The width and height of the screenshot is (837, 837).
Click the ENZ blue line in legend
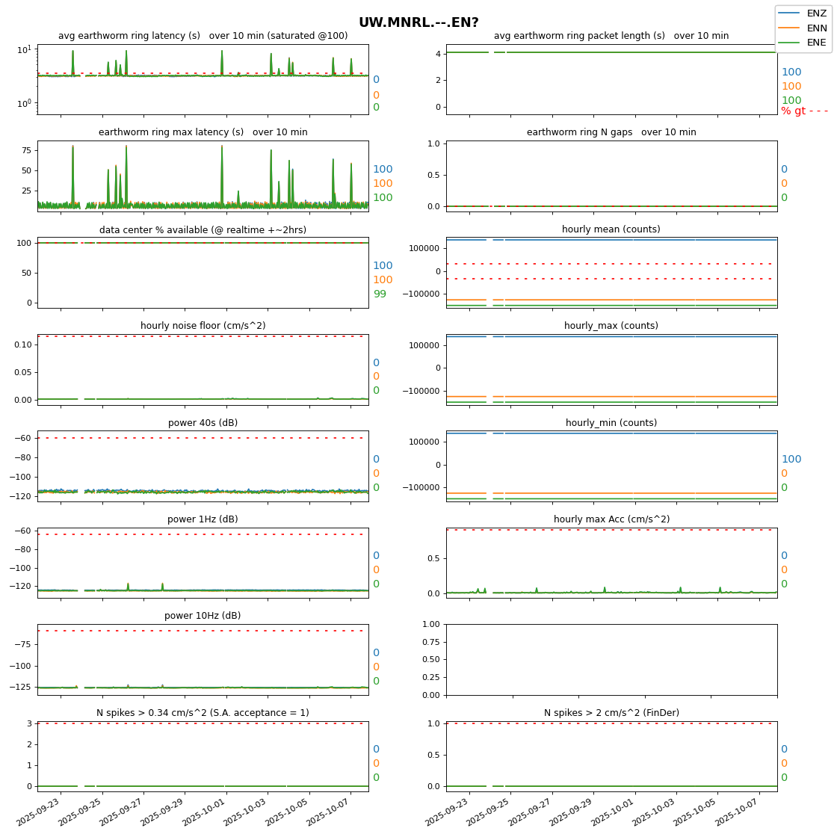click(x=790, y=13)
